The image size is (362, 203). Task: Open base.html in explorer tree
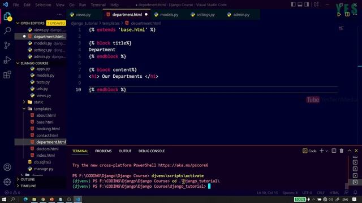coord(45,122)
